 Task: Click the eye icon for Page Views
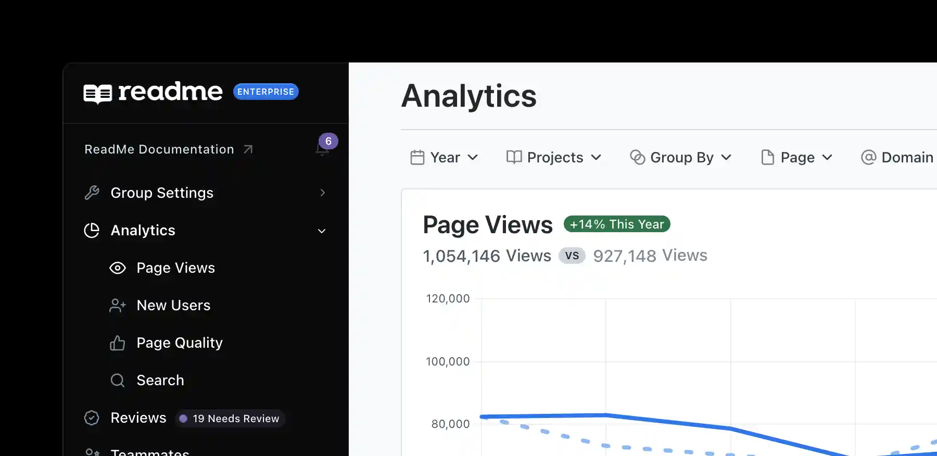click(118, 268)
